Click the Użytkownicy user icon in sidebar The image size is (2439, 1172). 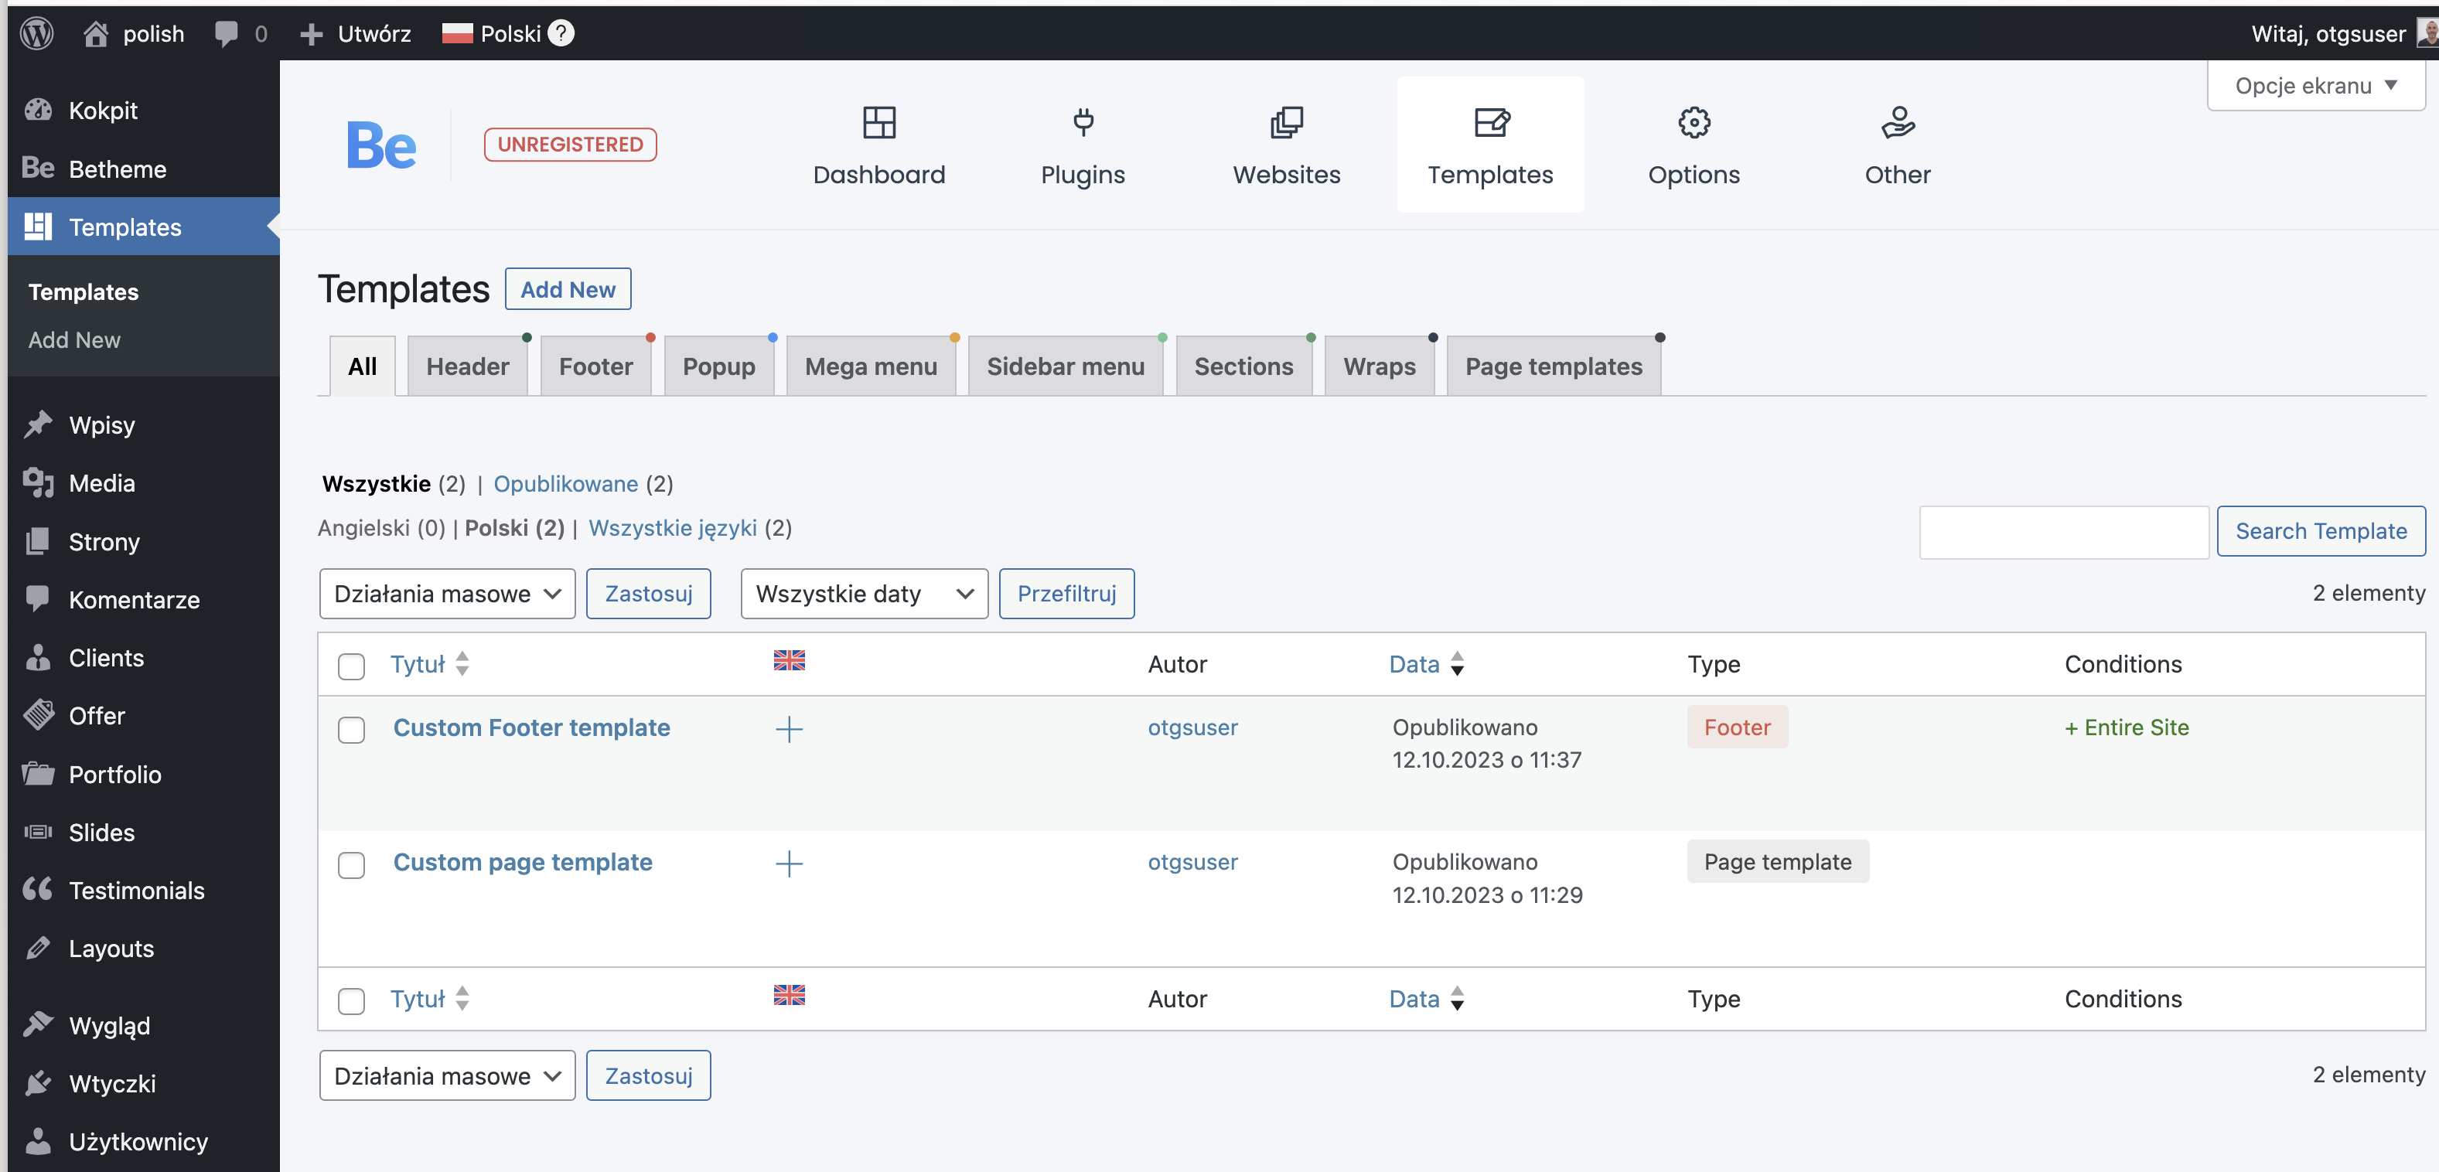click(38, 1141)
